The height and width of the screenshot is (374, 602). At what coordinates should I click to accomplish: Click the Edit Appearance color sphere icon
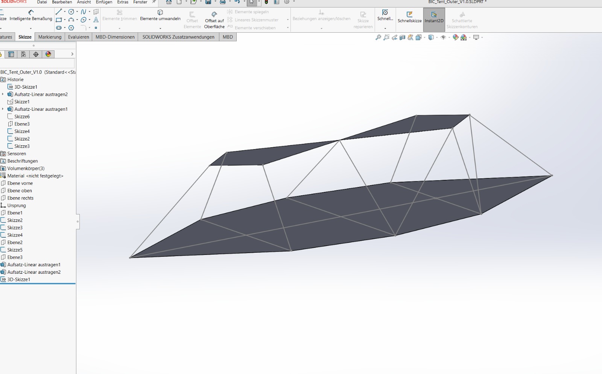click(455, 38)
